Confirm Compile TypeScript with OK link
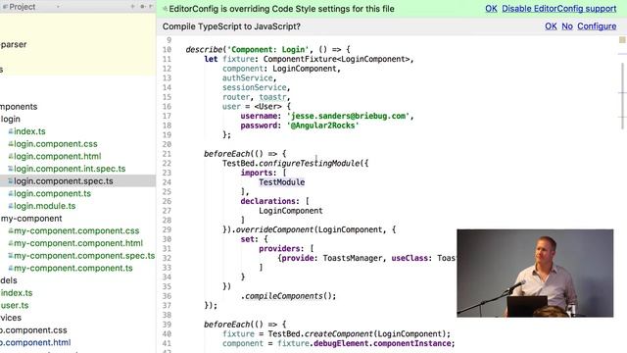This screenshot has width=627, height=353. [551, 26]
